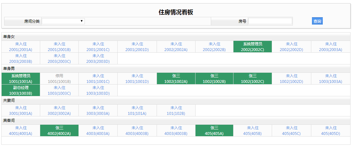Viewport: 355px width, 148px height.
Task: Open the 房间分类 dropdown
Action: point(63,21)
